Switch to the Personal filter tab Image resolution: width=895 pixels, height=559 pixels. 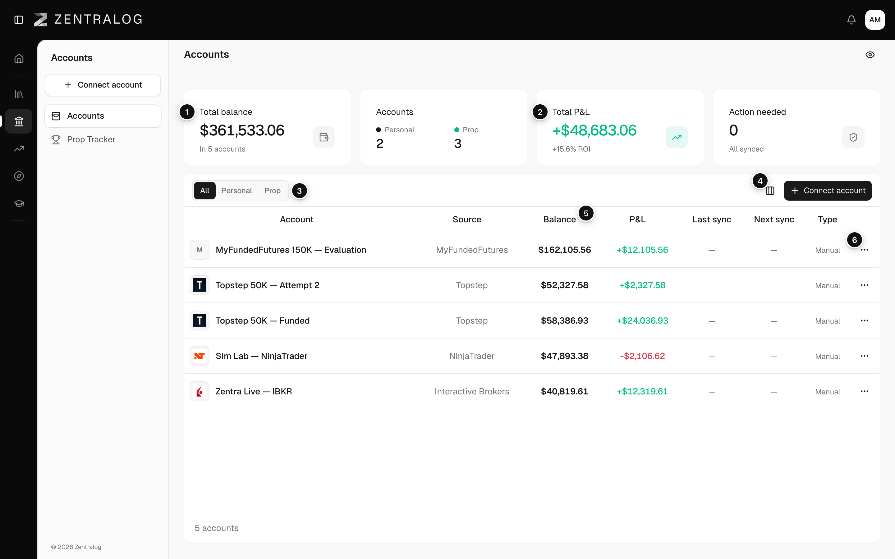[237, 191]
